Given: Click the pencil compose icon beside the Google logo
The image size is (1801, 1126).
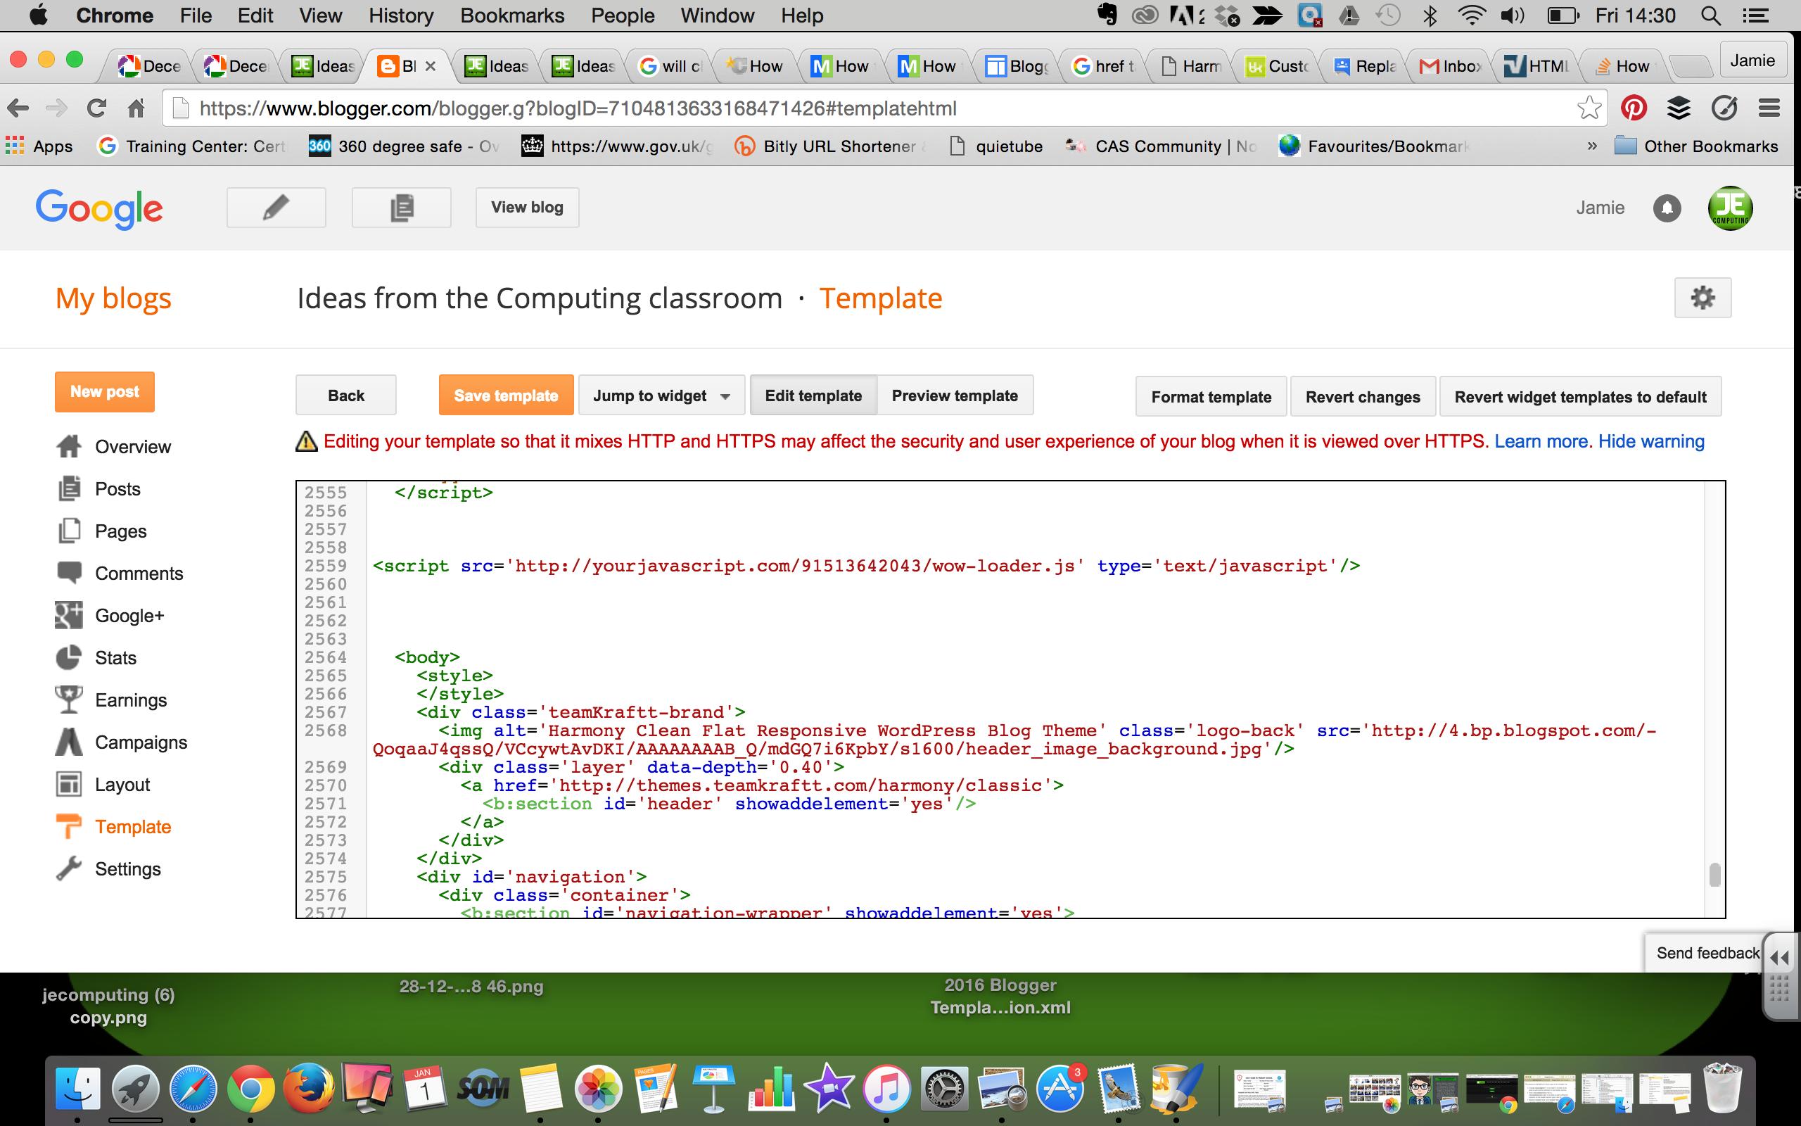Looking at the screenshot, I should [x=276, y=207].
